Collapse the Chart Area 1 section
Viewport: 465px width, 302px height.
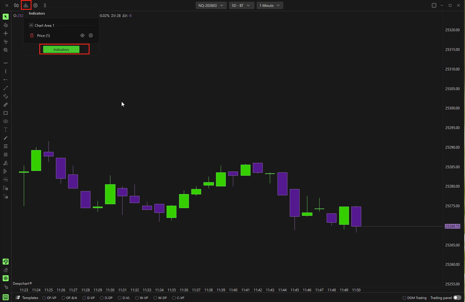[31, 26]
